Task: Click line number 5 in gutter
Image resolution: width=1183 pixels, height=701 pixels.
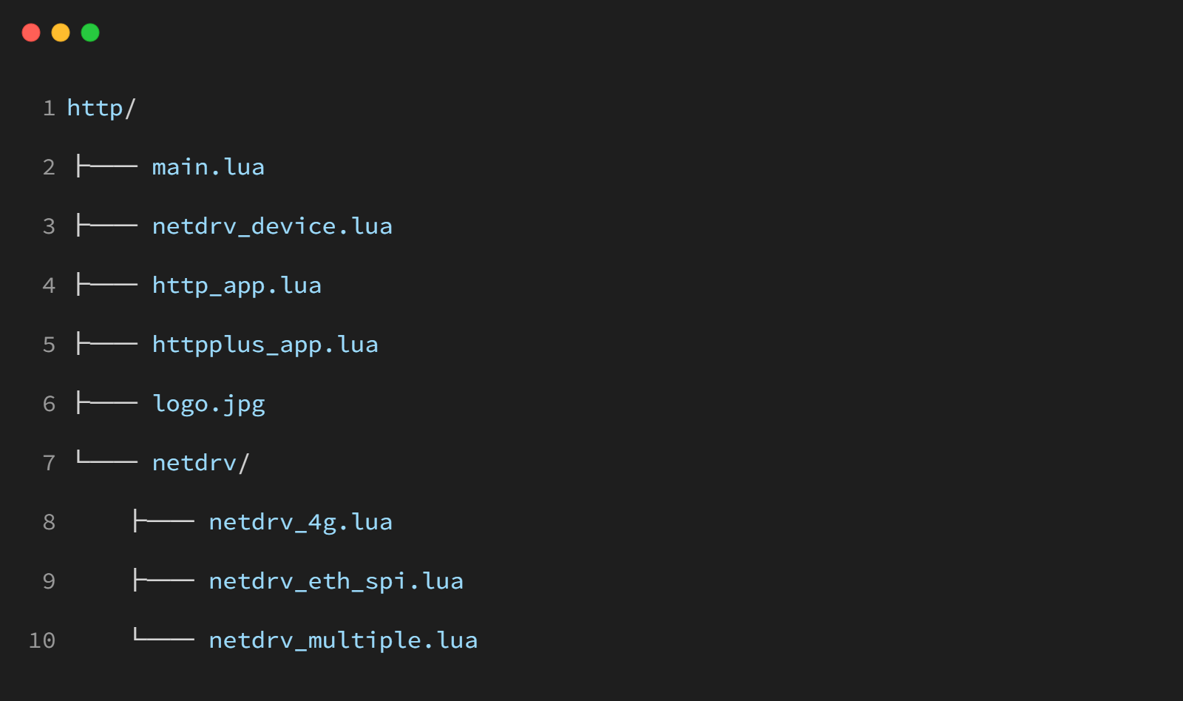Action: [49, 345]
